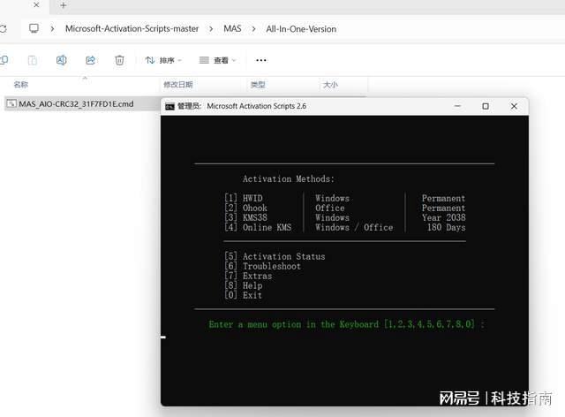Close the File Explorer tab
Image resolution: width=565 pixels, height=417 pixels.
click(x=36, y=5)
